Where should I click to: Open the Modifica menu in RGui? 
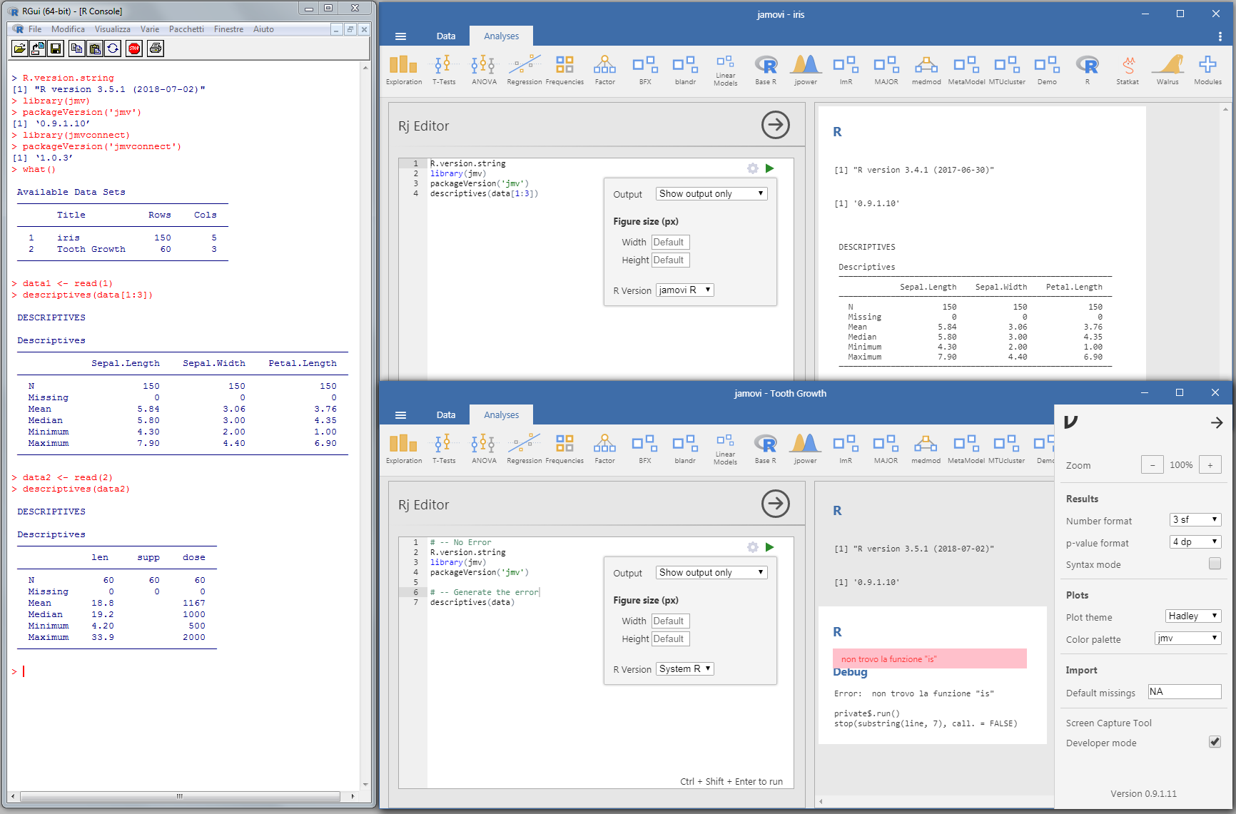(x=68, y=29)
